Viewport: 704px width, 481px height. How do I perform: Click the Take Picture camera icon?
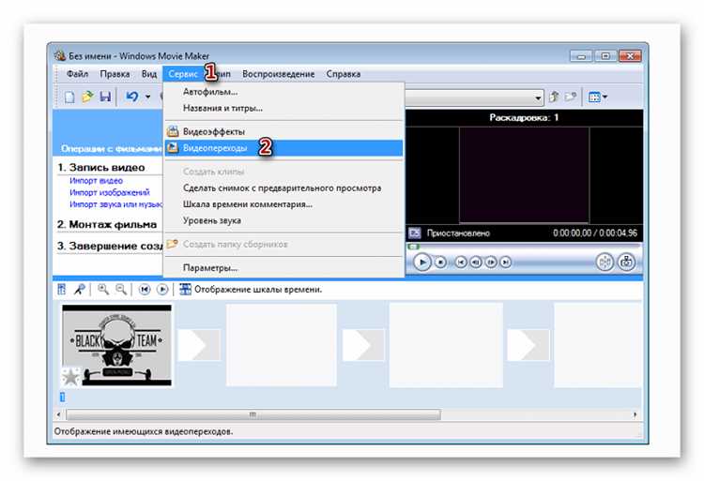coord(626,263)
